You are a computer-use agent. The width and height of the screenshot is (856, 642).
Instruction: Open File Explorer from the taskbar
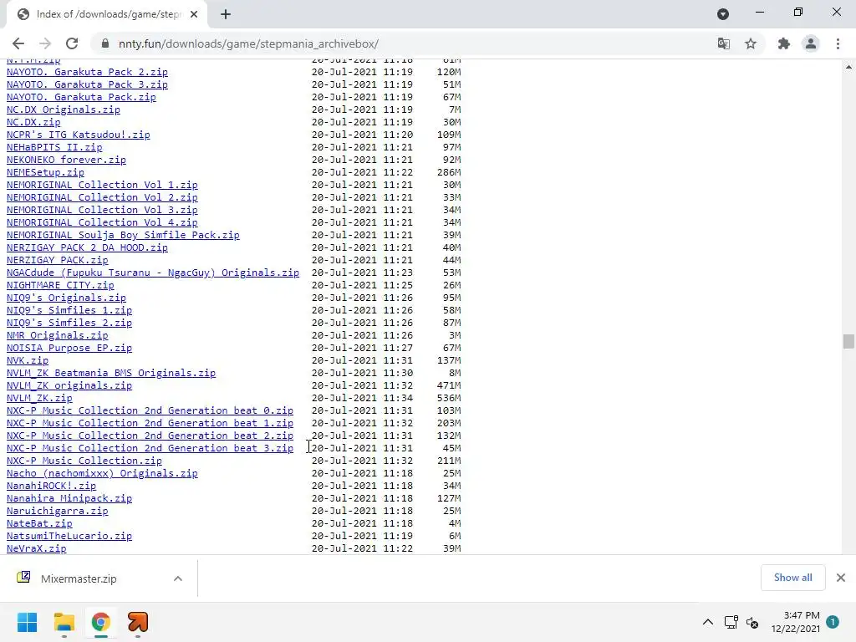64,622
